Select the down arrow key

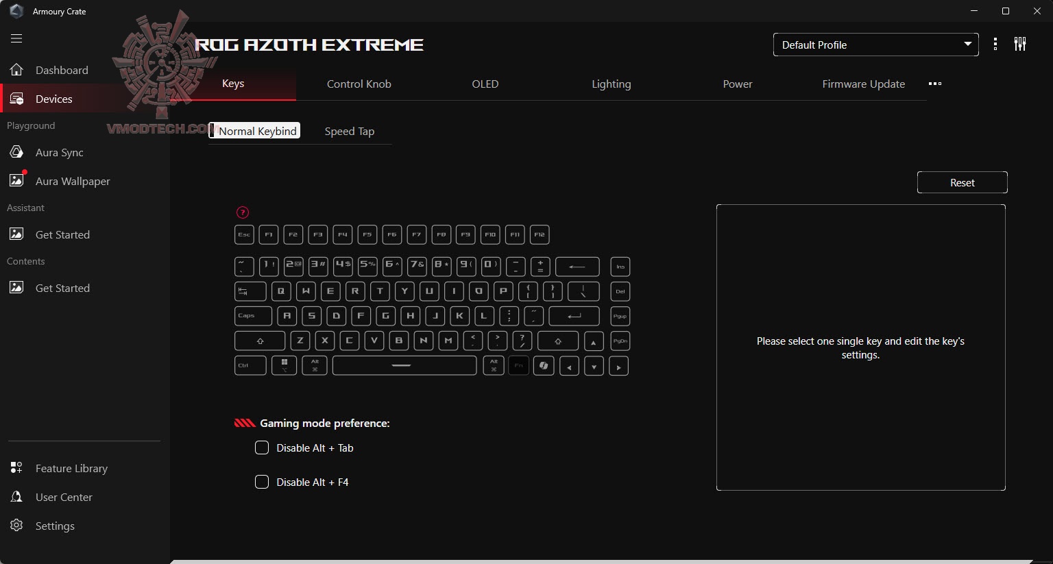pos(594,365)
